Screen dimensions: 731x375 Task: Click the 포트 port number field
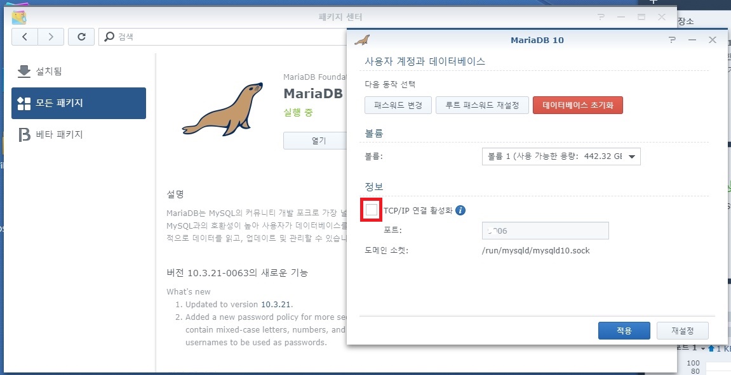click(545, 231)
